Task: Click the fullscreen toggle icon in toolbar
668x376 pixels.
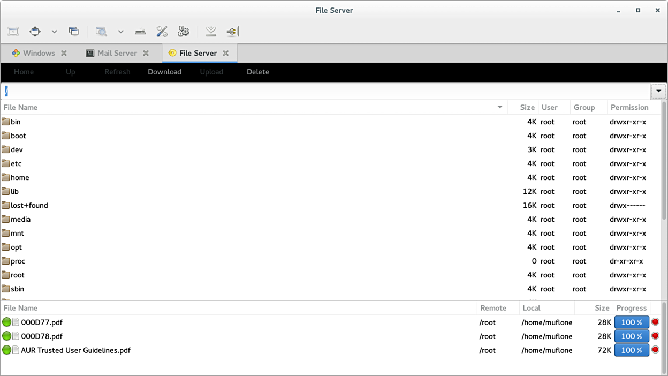Action: [x=35, y=32]
